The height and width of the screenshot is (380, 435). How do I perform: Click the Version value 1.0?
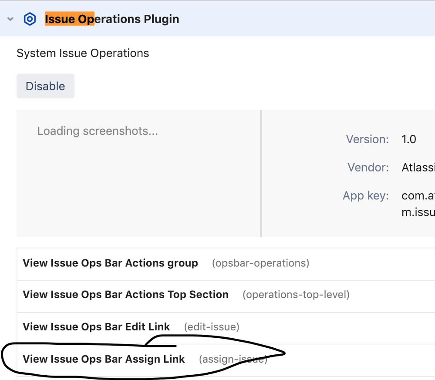(x=409, y=139)
